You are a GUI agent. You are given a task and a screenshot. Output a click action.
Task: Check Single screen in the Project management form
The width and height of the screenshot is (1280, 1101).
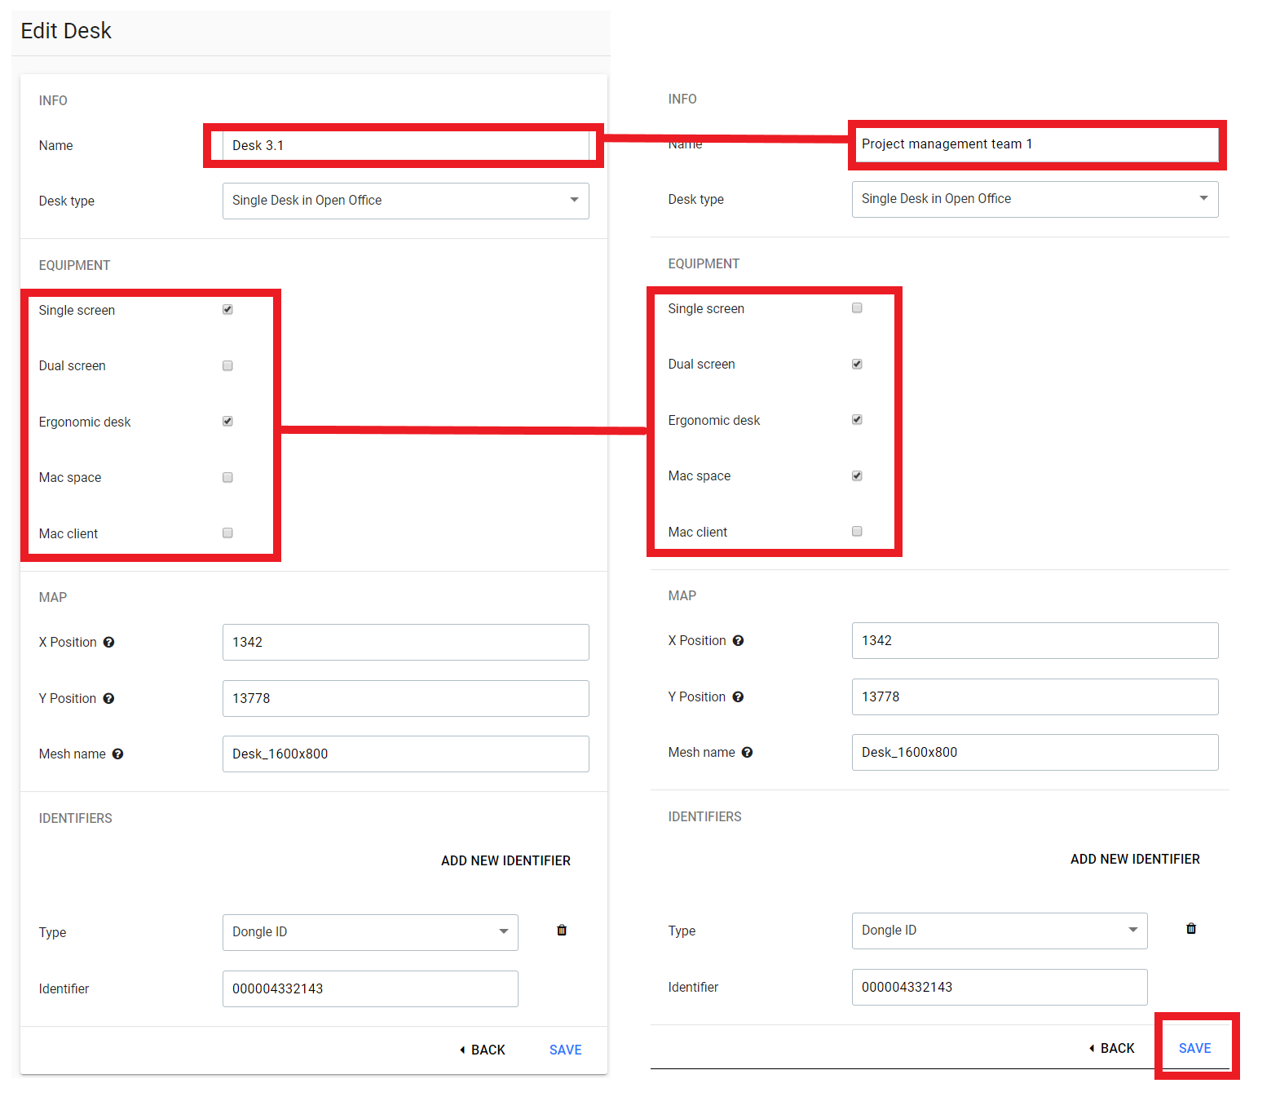coord(857,308)
